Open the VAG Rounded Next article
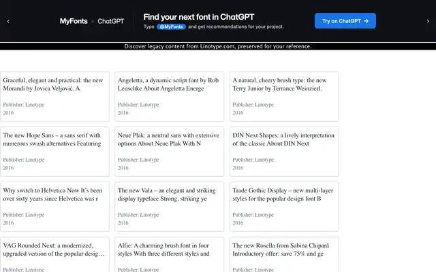 click(x=54, y=250)
